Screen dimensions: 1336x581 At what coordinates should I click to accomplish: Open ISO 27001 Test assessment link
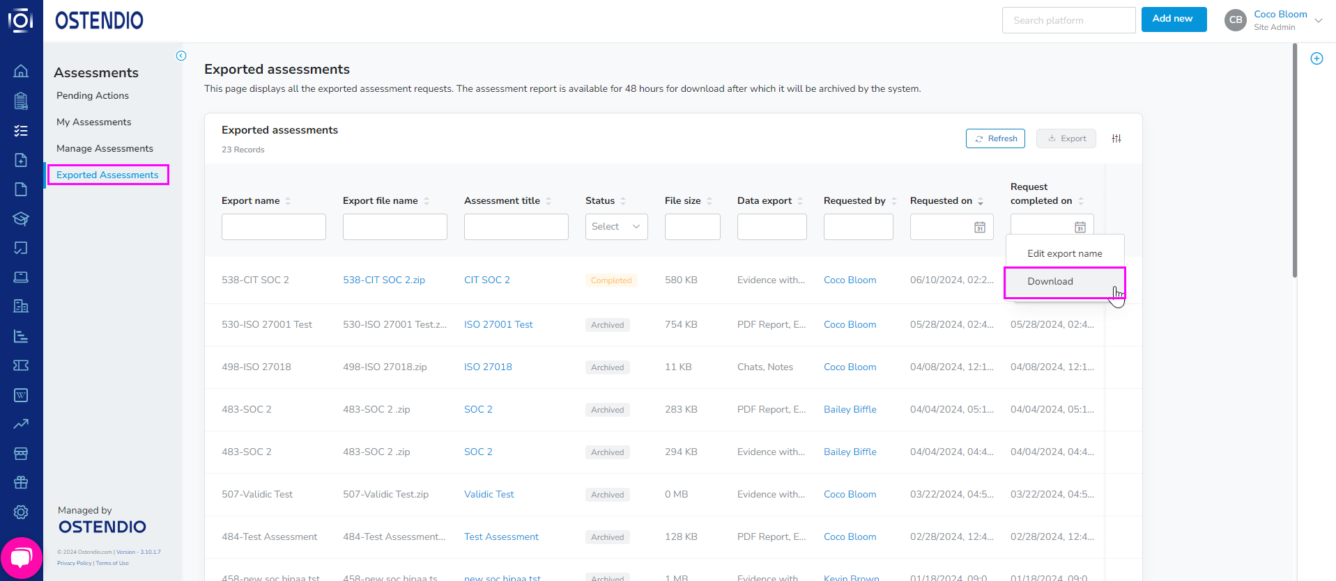tap(498, 325)
